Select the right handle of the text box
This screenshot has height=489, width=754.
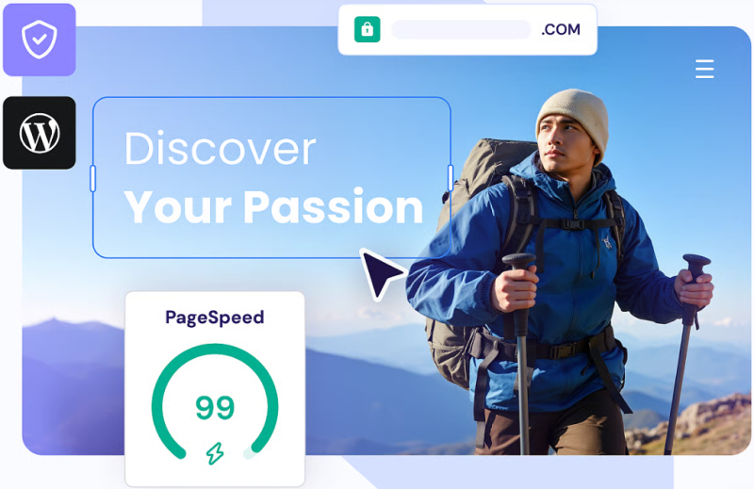pyautogui.click(x=451, y=177)
